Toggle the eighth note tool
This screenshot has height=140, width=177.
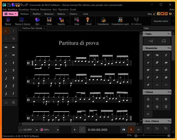[x=6, y=71]
